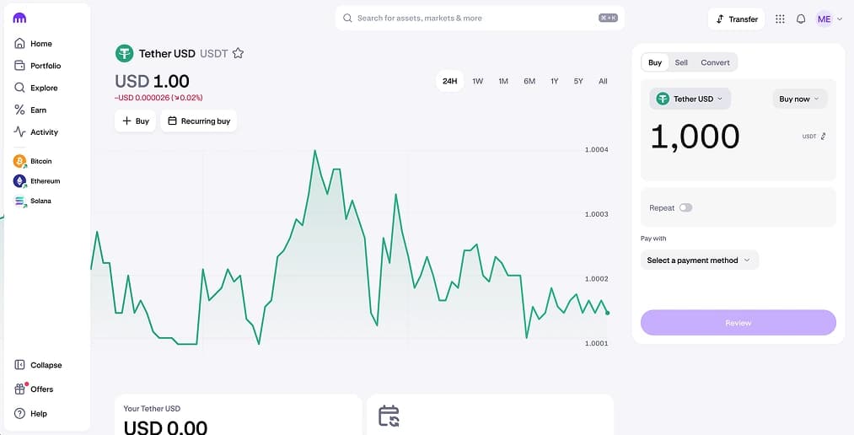Favorite Tether USD with the star
This screenshot has width=854, height=435.
[238, 53]
